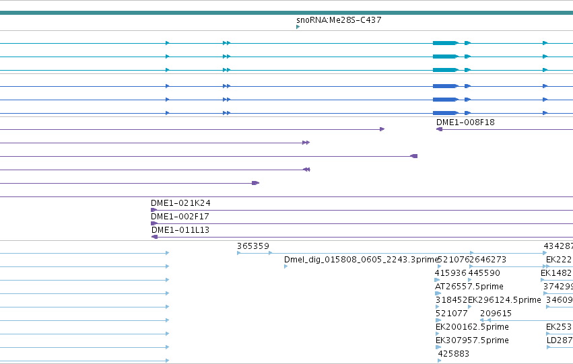
Task: Click the DME1-008F18 feature label
Action: pyautogui.click(x=465, y=122)
